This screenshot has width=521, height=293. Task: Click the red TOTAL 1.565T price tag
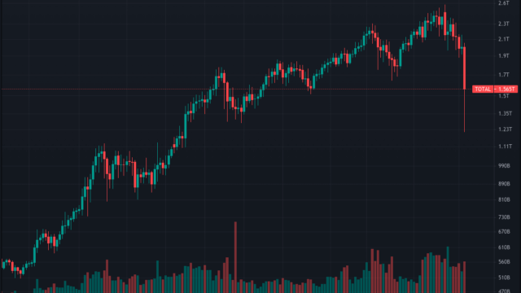pyautogui.click(x=495, y=89)
